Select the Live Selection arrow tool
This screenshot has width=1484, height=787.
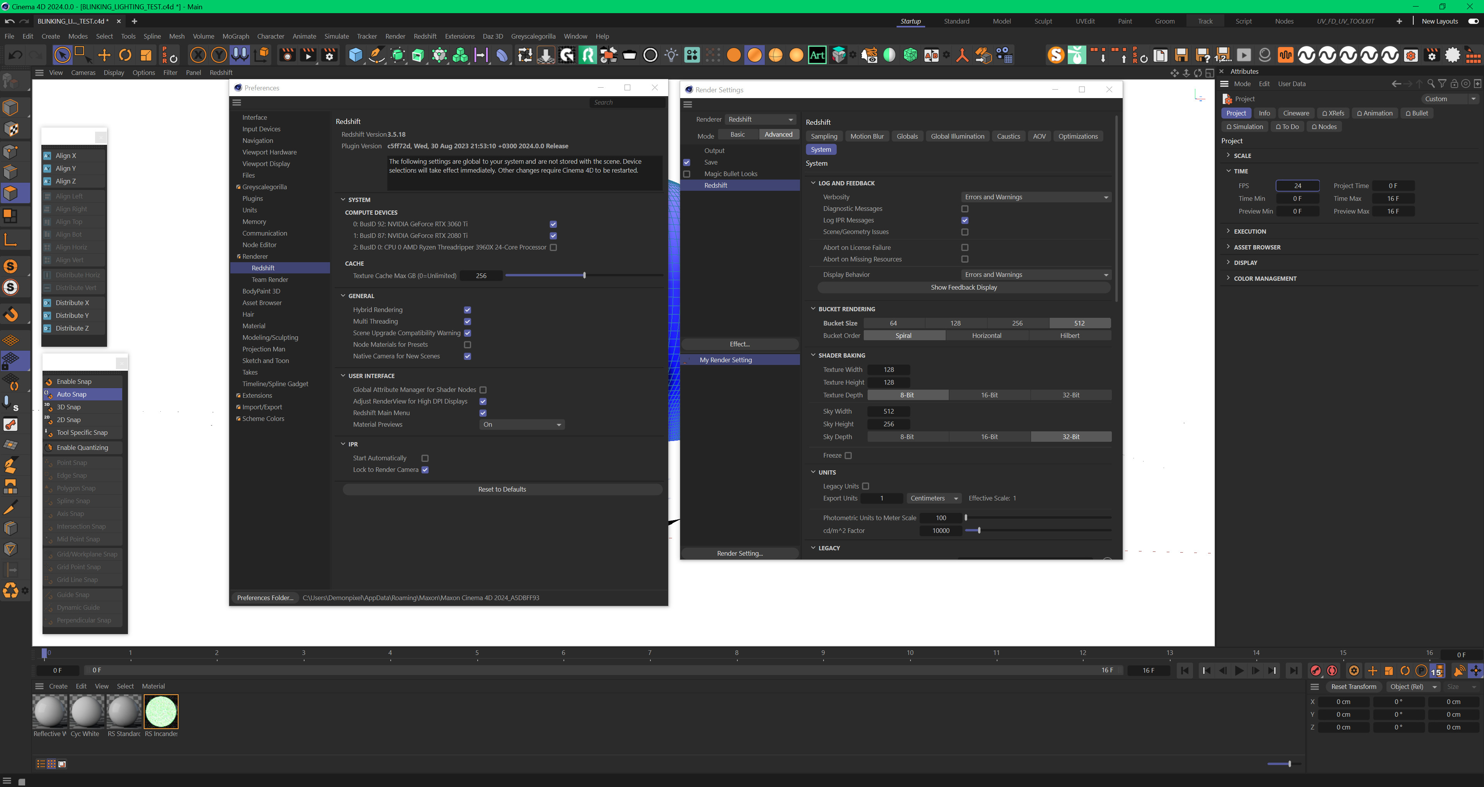62,55
